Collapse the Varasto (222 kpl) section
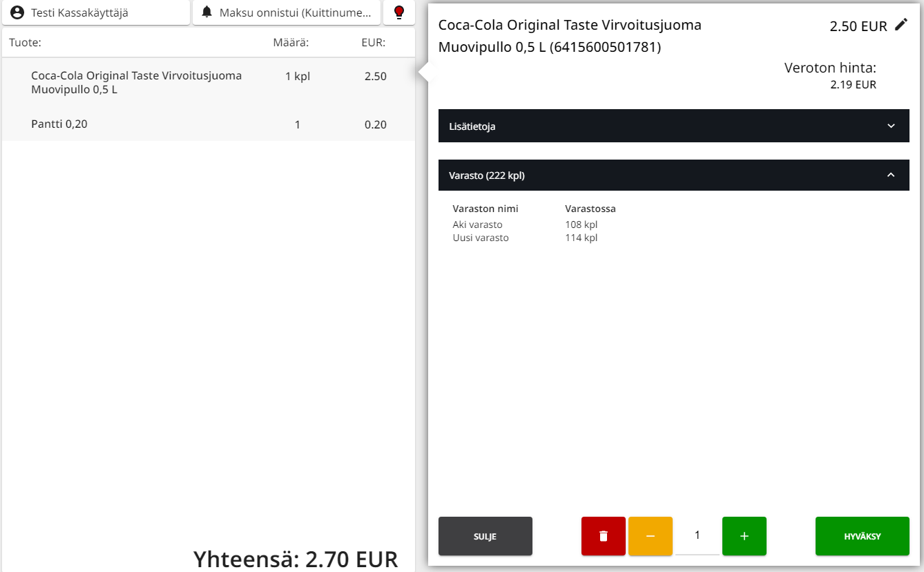The width and height of the screenshot is (924, 572). [673, 175]
